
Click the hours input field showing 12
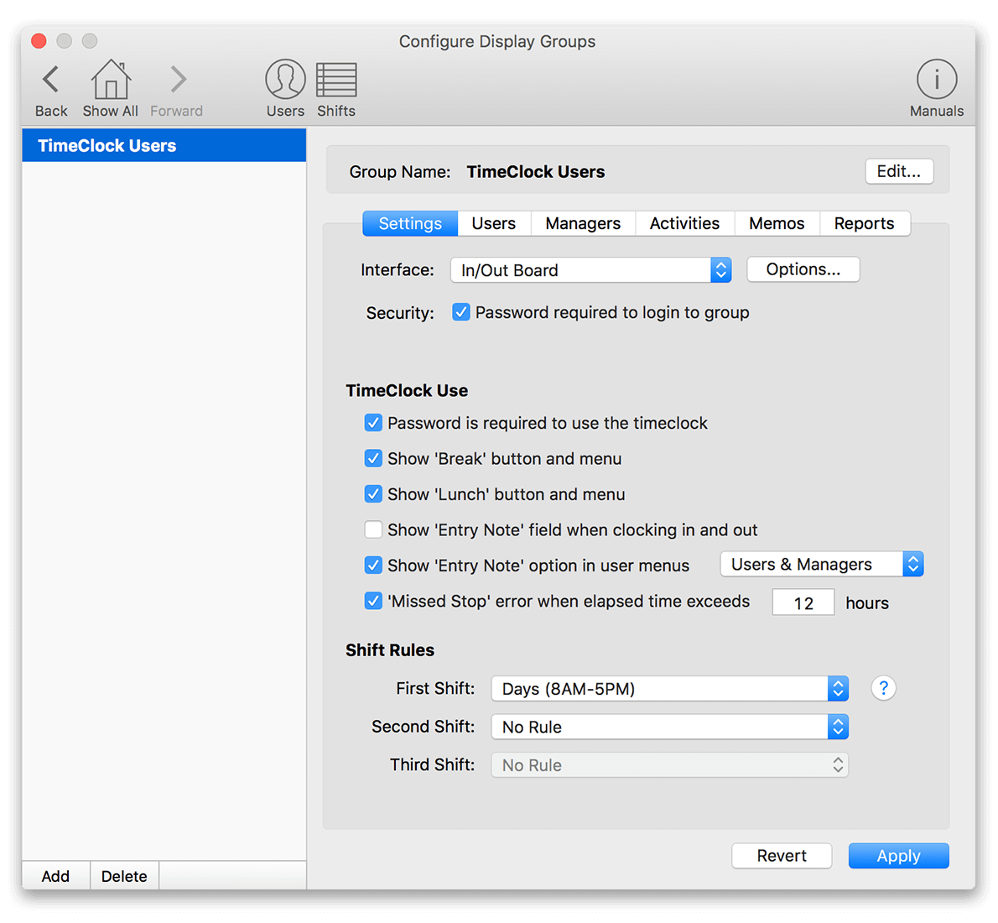pyautogui.click(x=803, y=602)
